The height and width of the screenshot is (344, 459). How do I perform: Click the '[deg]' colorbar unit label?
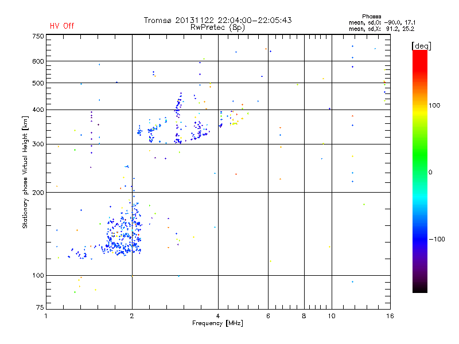[x=421, y=46]
